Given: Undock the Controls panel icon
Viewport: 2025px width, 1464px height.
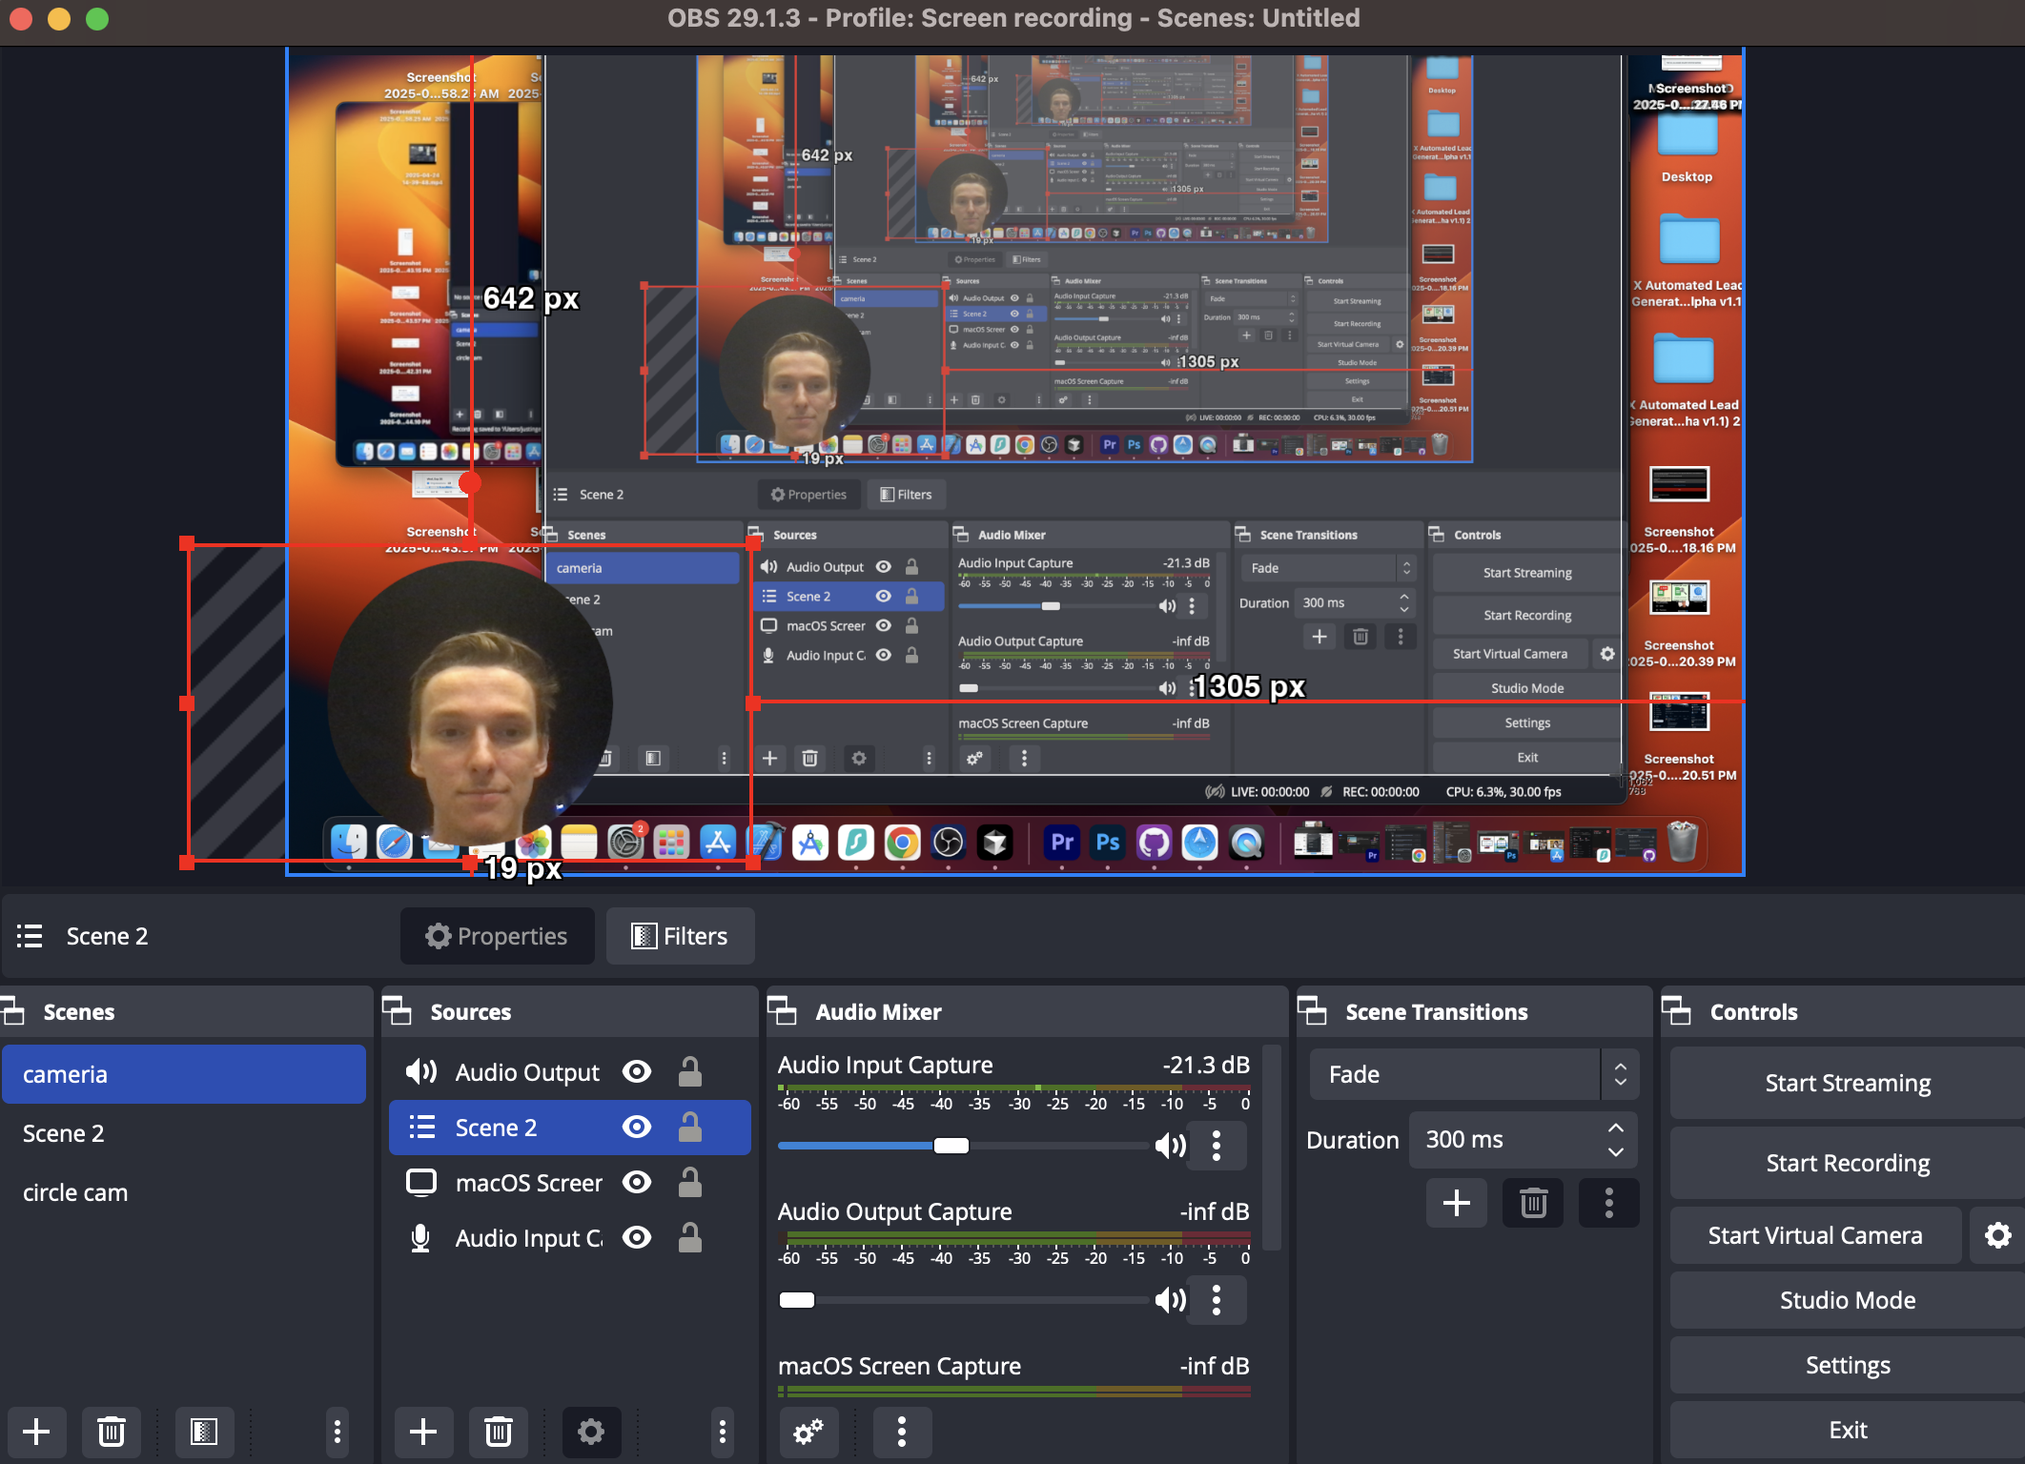Looking at the screenshot, I should [x=1677, y=1011].
